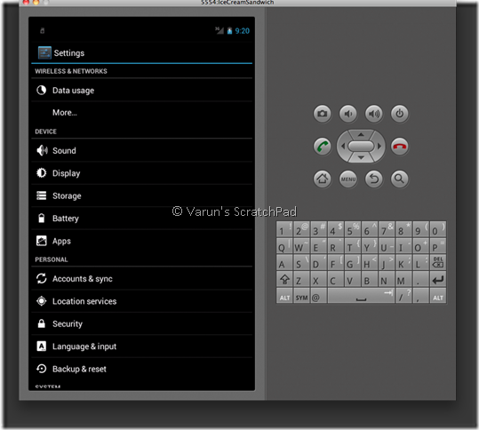Click the red end call button

(400, 147)
